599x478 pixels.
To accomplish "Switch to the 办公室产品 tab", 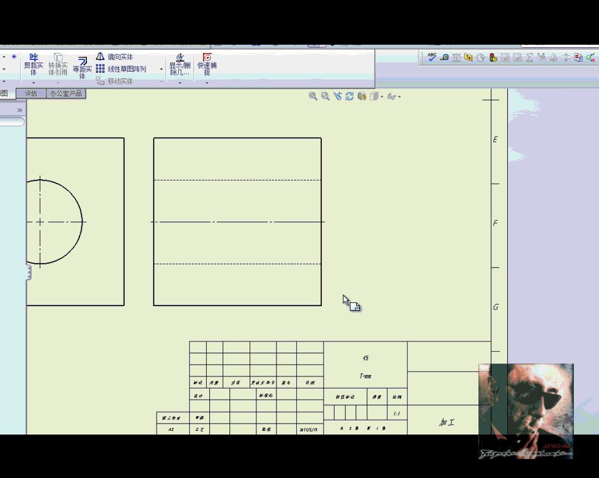I will pos(66,94).
